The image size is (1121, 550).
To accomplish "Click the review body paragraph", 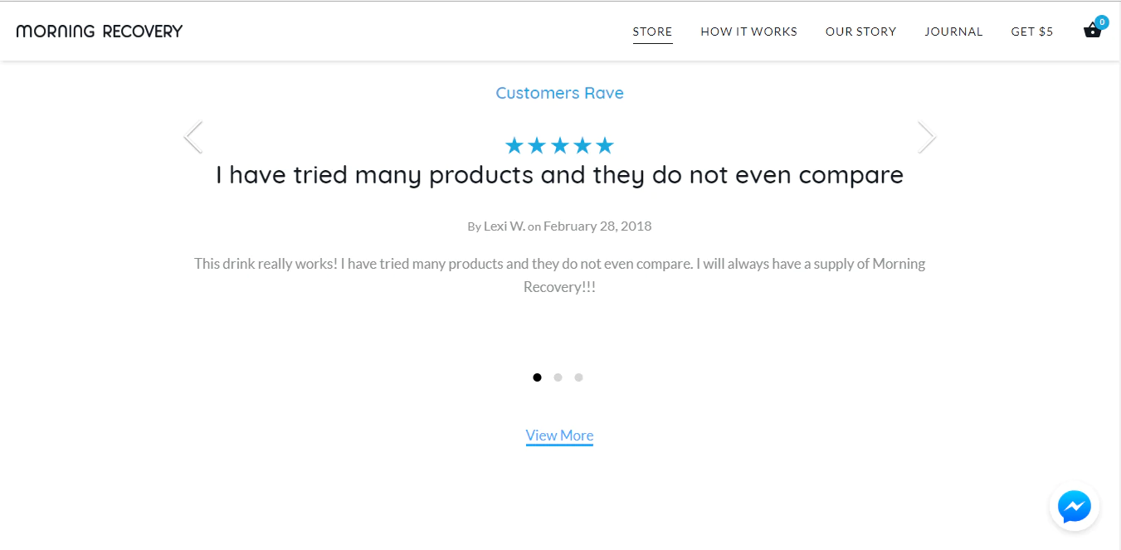I will [559, 275].
